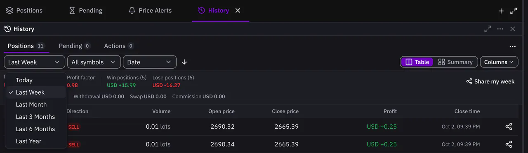Click the Close time column header
528x153 pixels.
467,111
